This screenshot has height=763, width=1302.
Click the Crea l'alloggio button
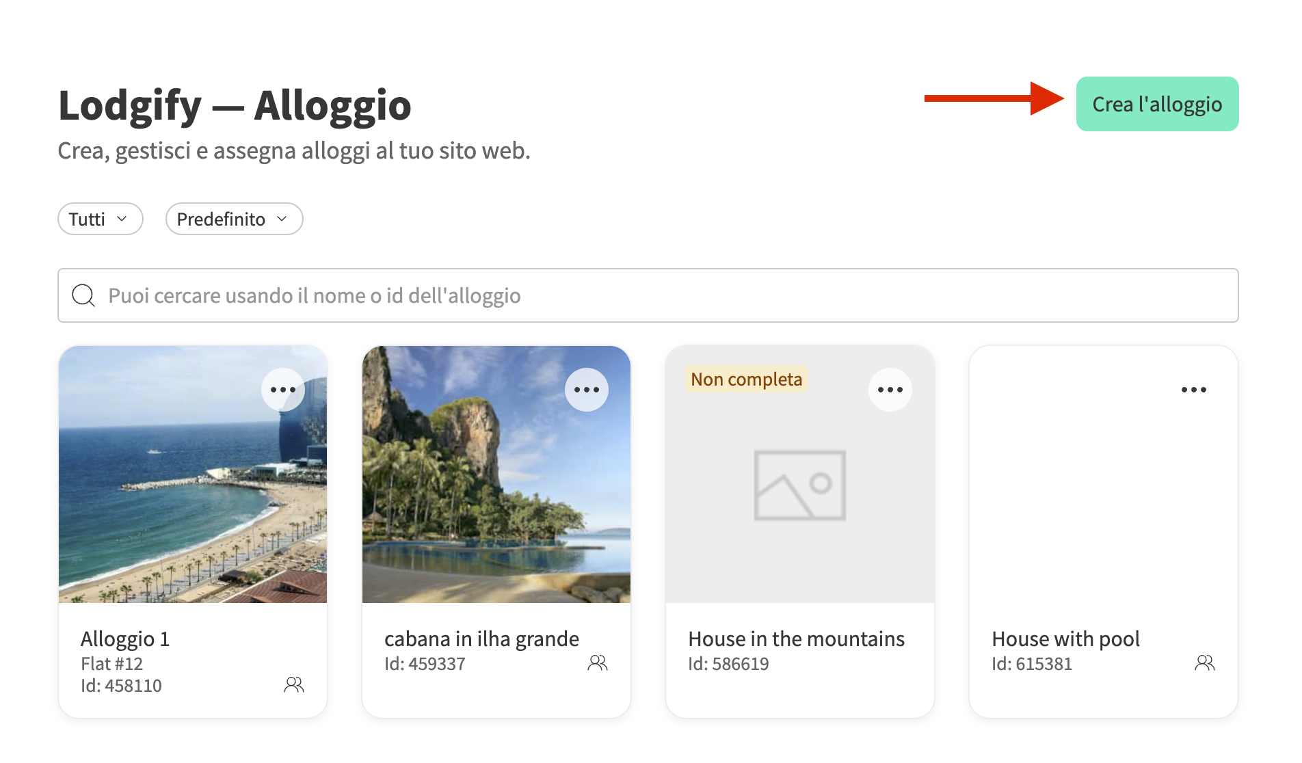click(1157, 104)
